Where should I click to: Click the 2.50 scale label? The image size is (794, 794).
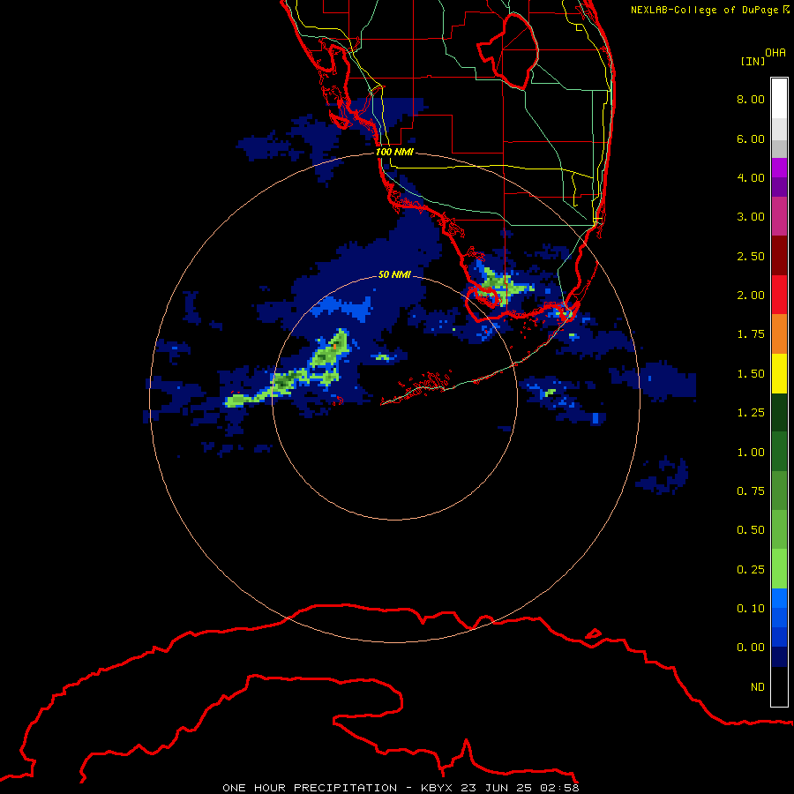tap(751, 256)
